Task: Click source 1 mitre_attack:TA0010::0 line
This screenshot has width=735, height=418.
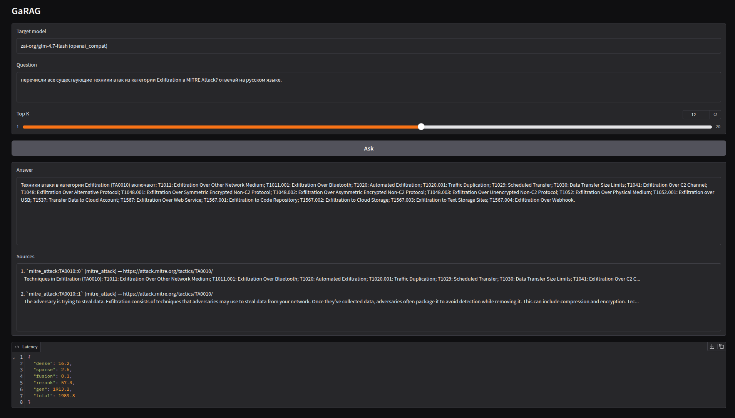Action: coord(117,271)
